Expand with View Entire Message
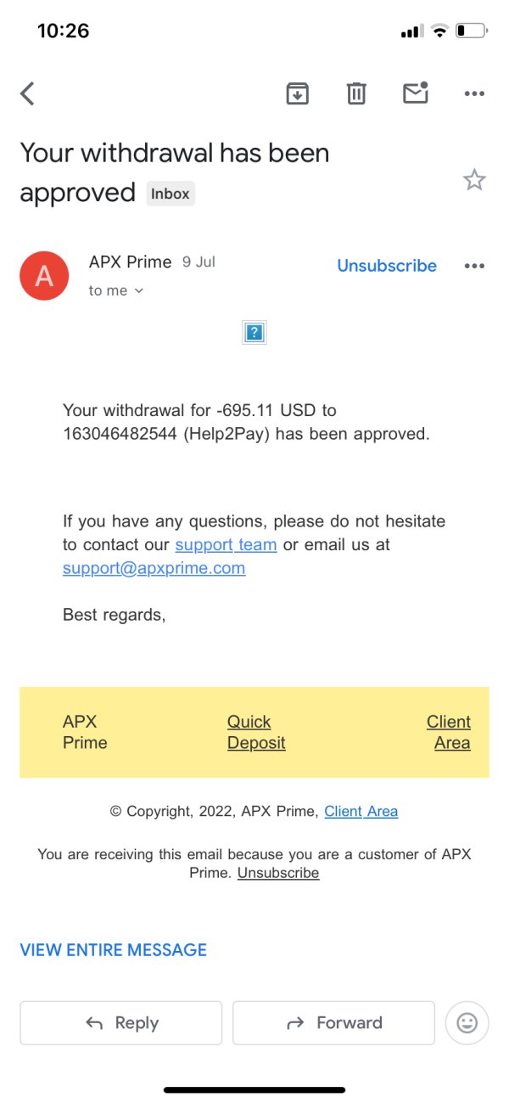This screenshot has width=509, height=1103. click(x=114, y=949)
